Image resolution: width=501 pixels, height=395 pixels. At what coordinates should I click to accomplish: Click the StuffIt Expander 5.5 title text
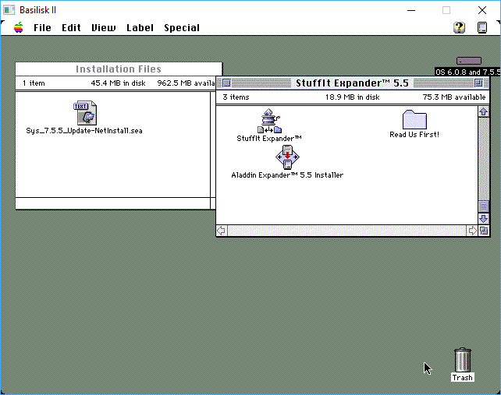coord(352,83)
